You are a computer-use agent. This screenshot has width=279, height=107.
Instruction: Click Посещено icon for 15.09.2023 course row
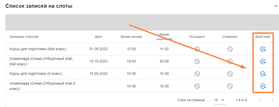[197, 74]
